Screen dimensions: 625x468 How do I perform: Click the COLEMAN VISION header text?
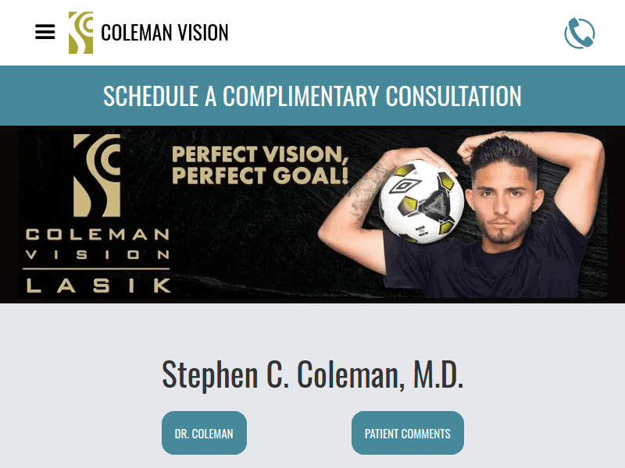click(164, 33)
